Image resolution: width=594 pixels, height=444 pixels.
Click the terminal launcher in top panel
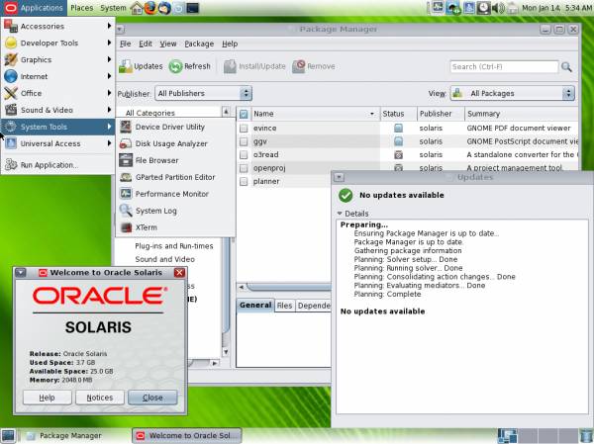click(192, 8)
